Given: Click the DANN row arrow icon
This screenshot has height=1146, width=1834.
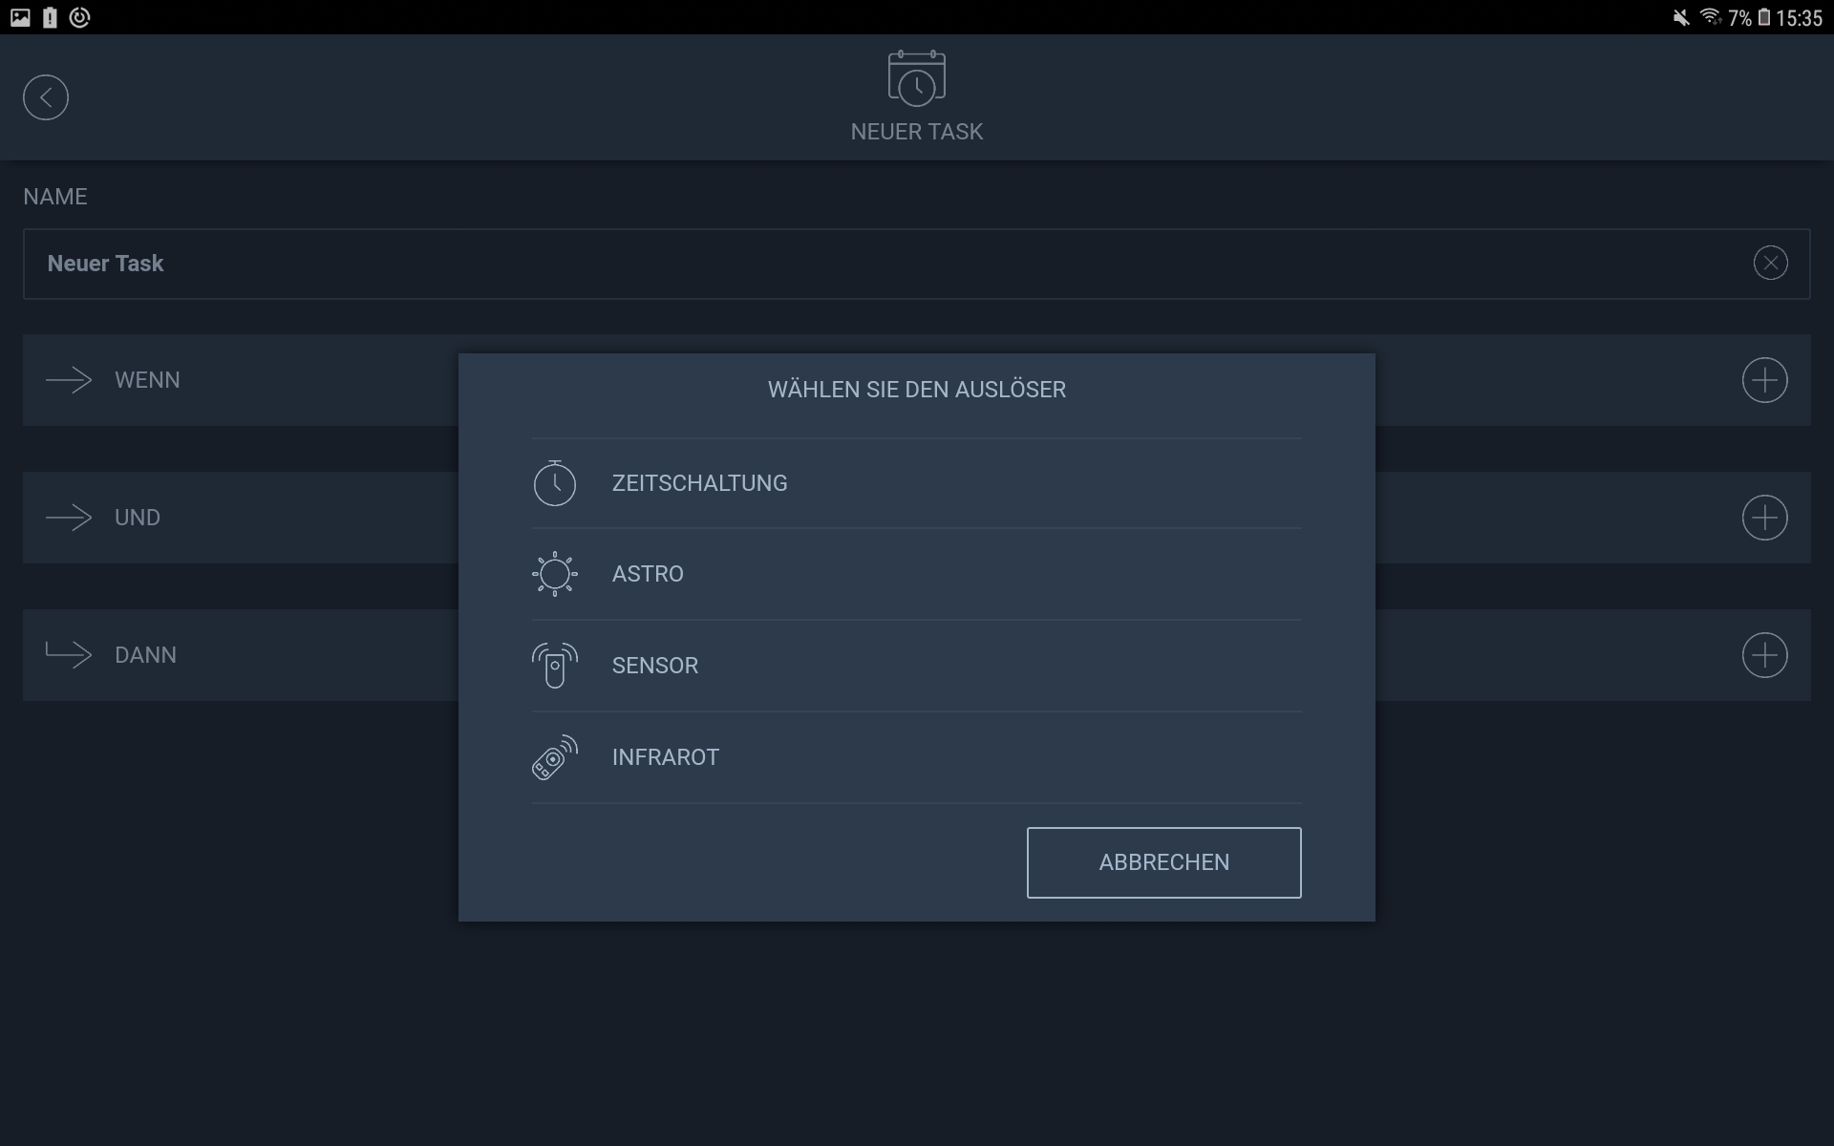Looking at the screenshot, I should (x=69, y=654).
